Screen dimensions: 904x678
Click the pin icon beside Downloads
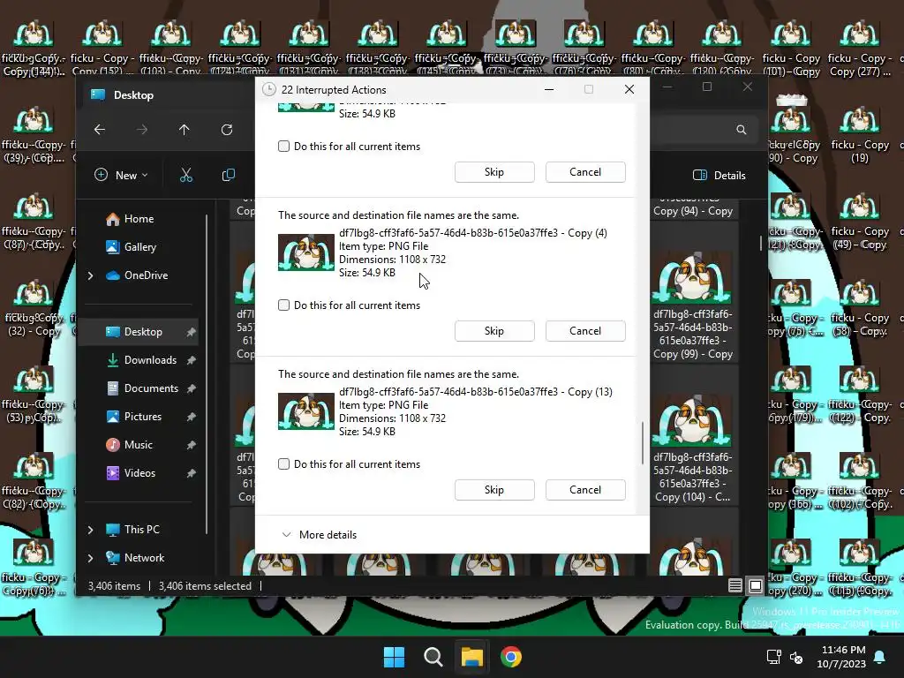(x=191, y=360)
